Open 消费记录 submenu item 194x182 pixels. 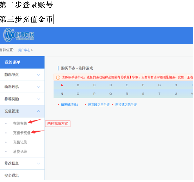(20, 152)
